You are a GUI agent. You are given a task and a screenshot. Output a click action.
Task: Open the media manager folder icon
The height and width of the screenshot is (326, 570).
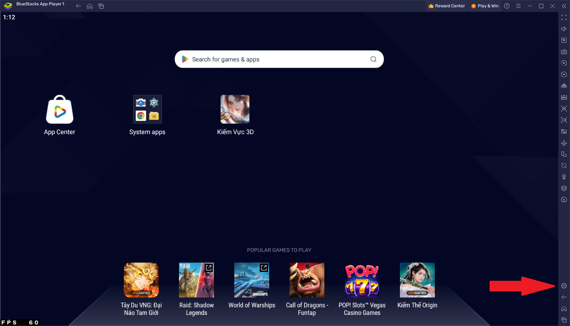tap(564, 131)
